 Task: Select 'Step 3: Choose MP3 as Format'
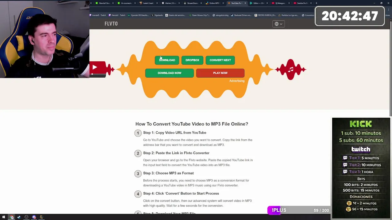click(168, 173)
